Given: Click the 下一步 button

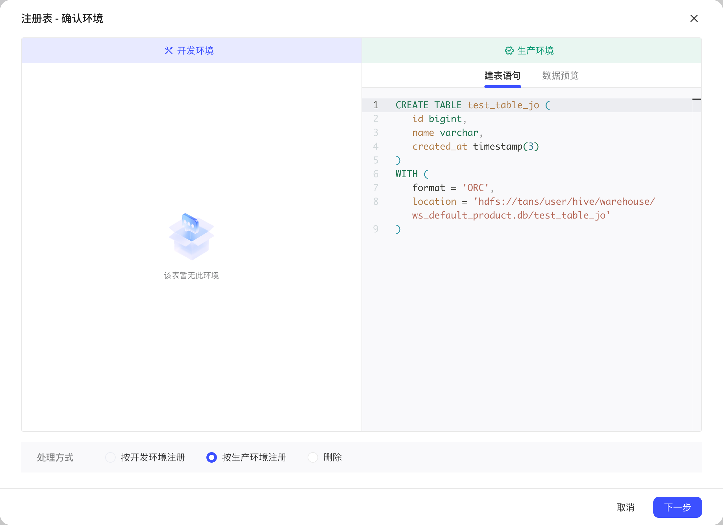Looking at the screenshot, I should (x=677, y=507).
